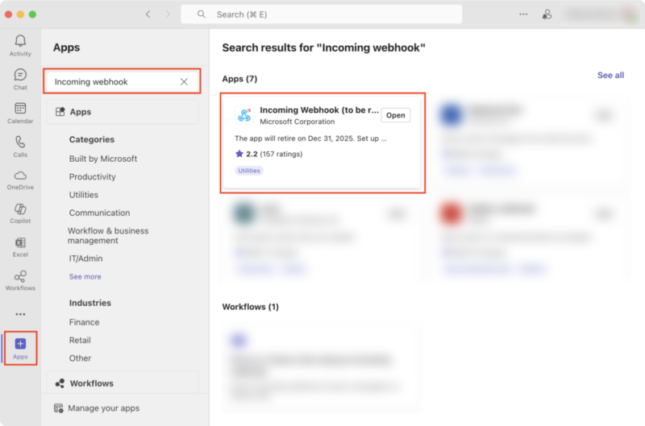Open the Activity bell icon
The image size is (645, 426).
20,41
